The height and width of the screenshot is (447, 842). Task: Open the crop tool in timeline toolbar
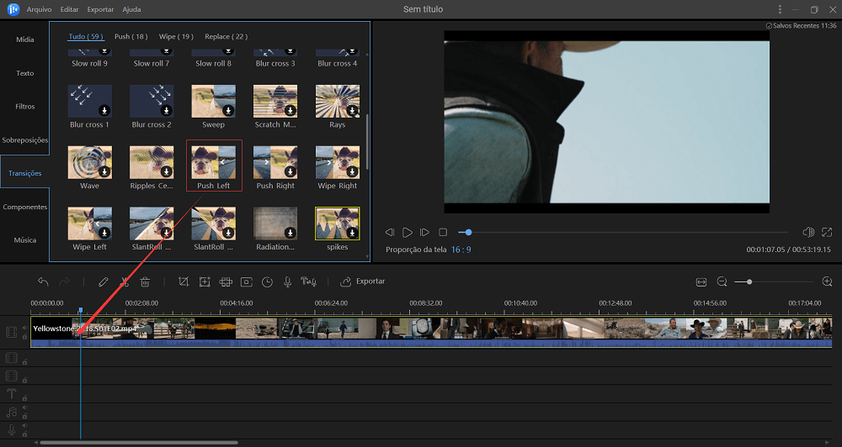point(184,281)
